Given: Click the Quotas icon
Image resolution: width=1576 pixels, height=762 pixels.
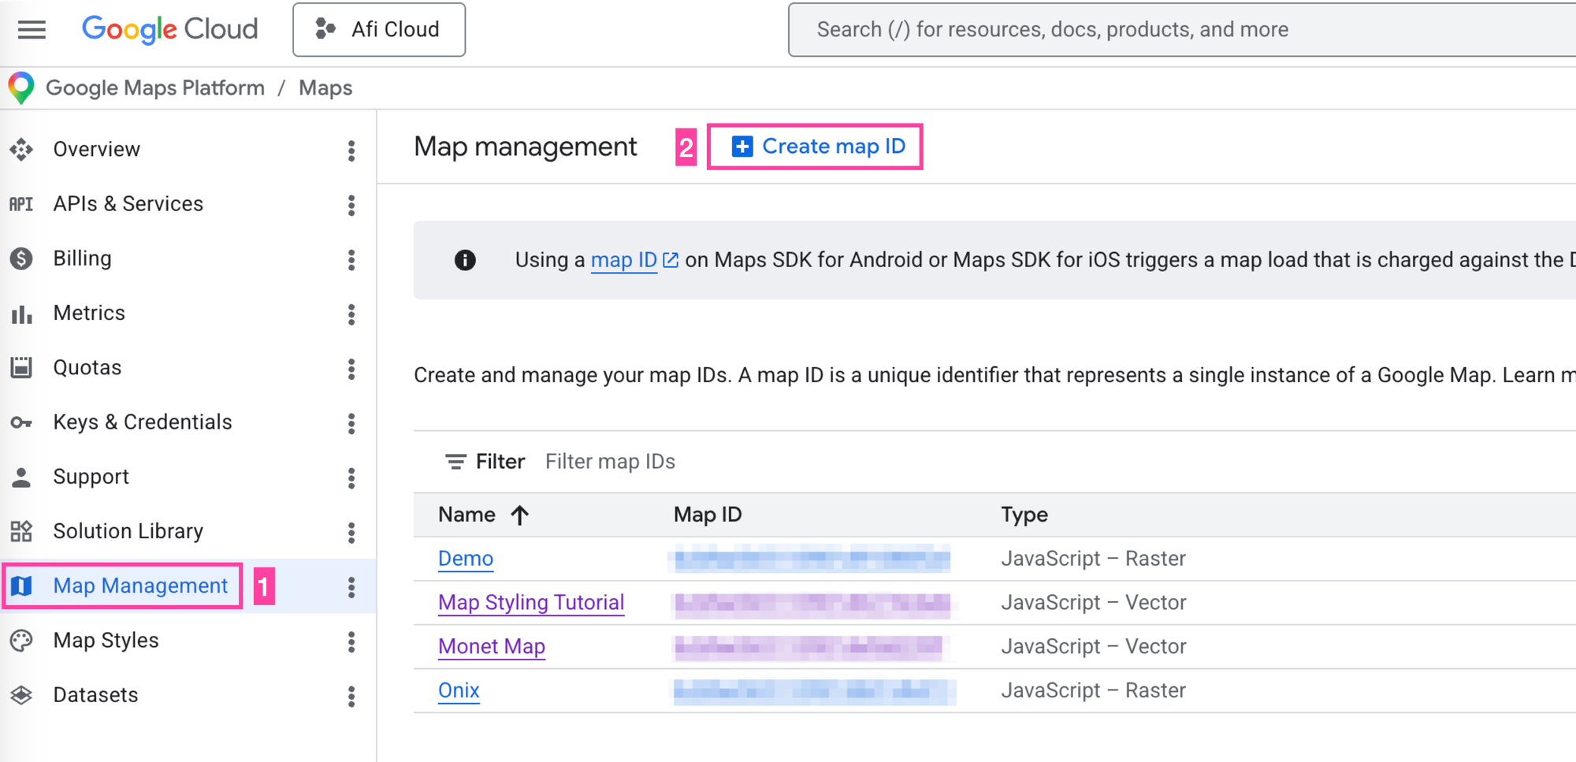Looking at the screenshot, I should click(x=21, y=367).
